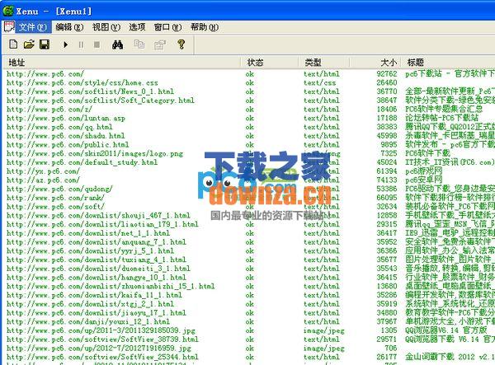Screen dimensions: 495x365
Task: Click the text/css type cell
Action: click(x=320, y=82)
